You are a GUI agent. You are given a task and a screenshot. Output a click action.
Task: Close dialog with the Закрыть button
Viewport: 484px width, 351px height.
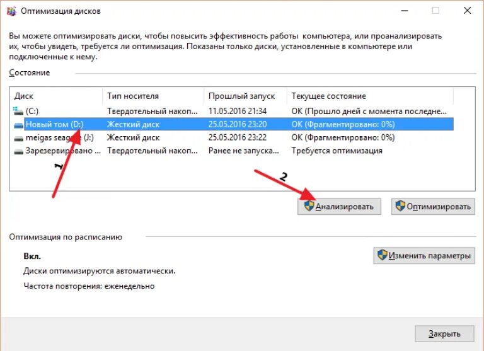coord(444,334)
